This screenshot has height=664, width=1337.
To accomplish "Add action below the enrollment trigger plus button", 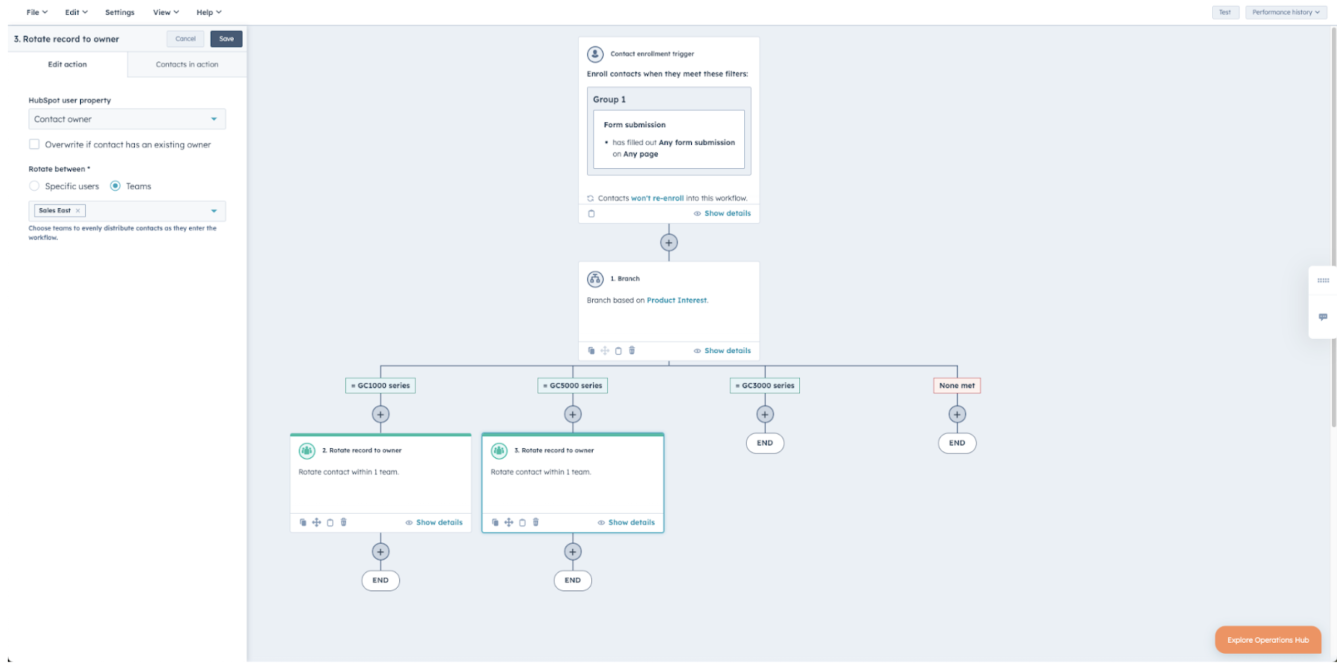I will pos(668,242).
